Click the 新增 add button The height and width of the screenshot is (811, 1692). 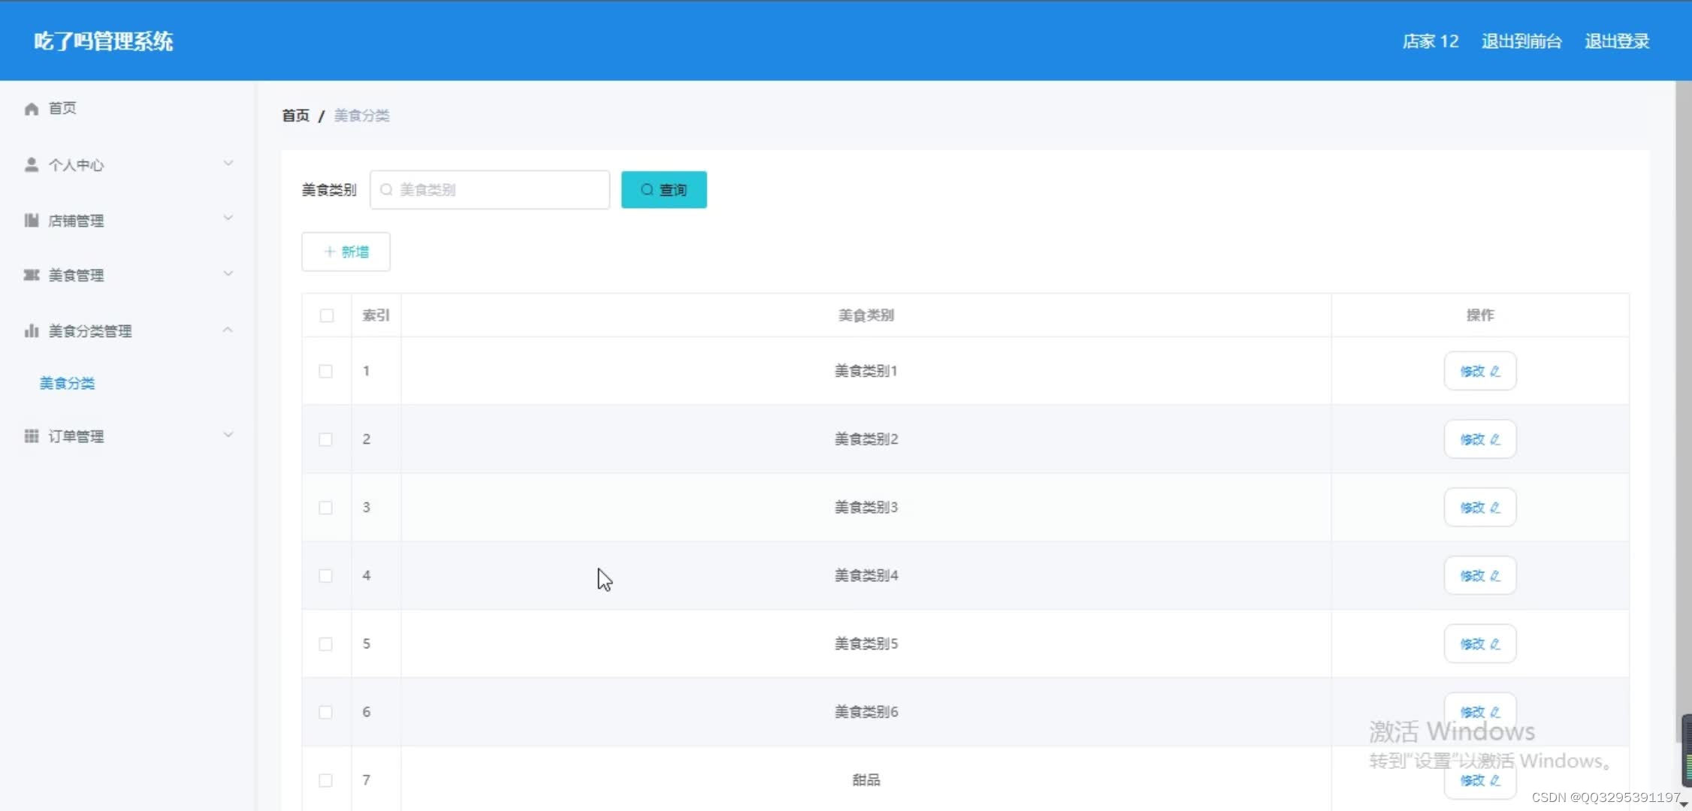[x=346, y=252]
